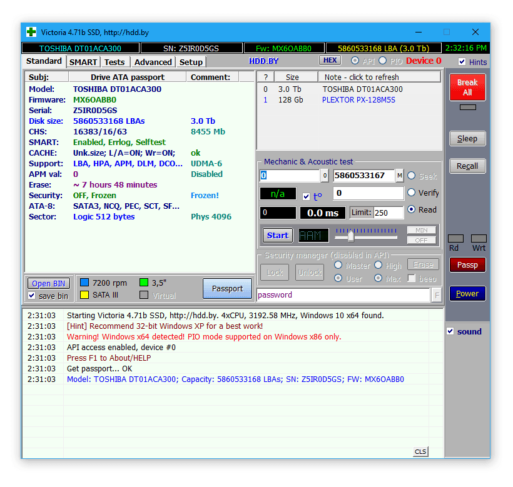The width and height of the screenshot is (513, 487).
Task: Click the Recall button
Action: tap(467, 166)
